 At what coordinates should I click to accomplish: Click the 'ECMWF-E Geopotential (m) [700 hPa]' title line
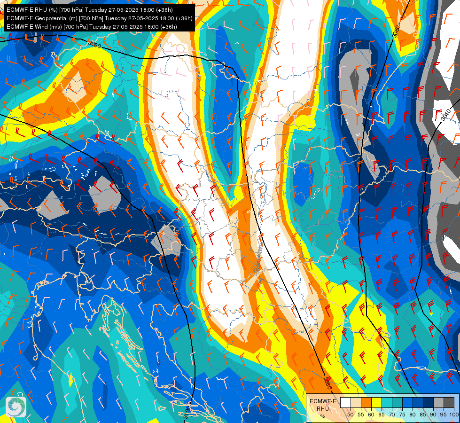[100, 18]
